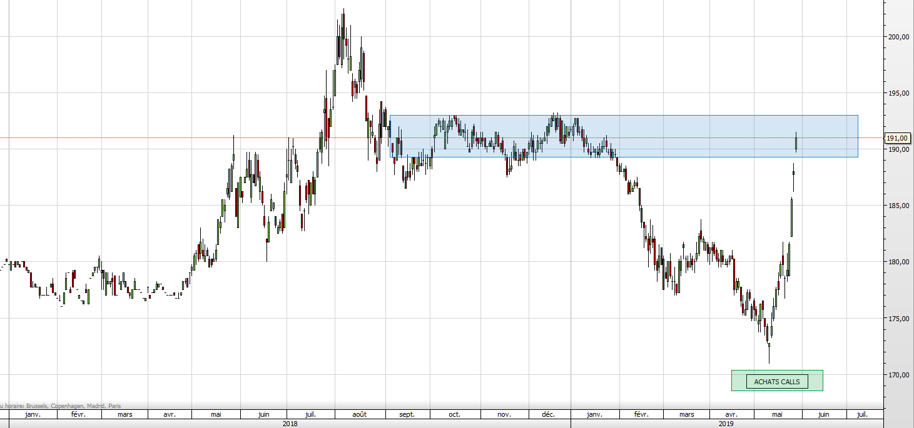Click the oct. month marker
This screenshot has width=914, height=428.
click(x=455, y=414)
